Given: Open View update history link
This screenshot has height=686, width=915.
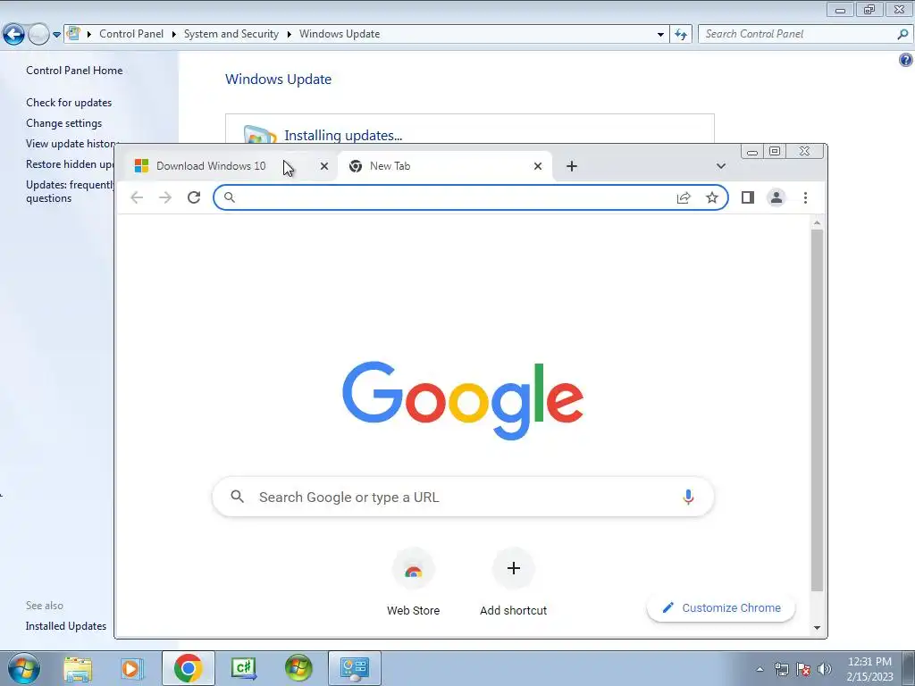Looking at the screenshot, I should click(71, 144).
